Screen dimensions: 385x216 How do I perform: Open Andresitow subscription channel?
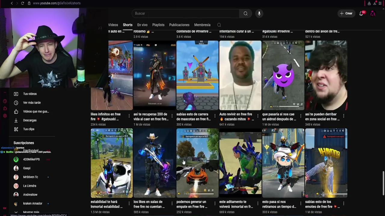[30, 195]
